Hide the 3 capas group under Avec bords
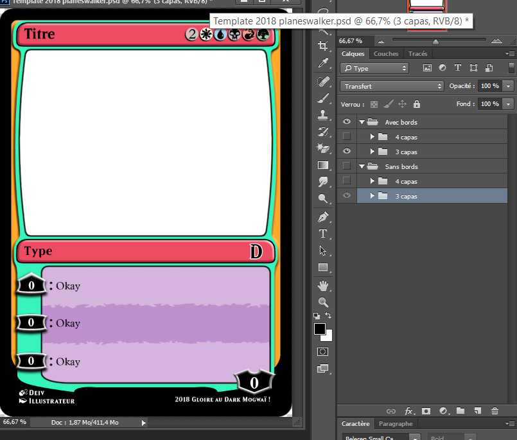 [347, 151]
